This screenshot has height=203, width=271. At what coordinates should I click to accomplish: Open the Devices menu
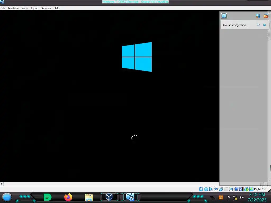[46, 8]
